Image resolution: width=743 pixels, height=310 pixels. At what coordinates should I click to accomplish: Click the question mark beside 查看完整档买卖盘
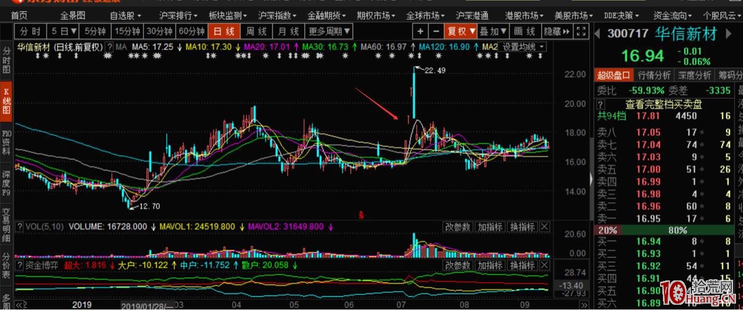601,104
